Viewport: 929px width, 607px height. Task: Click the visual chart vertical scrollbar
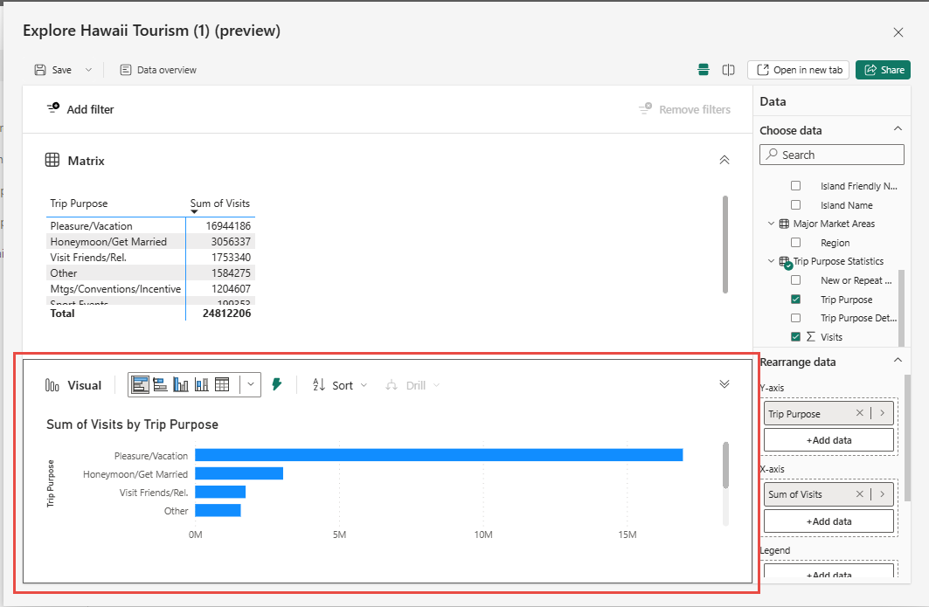[725, 465]
